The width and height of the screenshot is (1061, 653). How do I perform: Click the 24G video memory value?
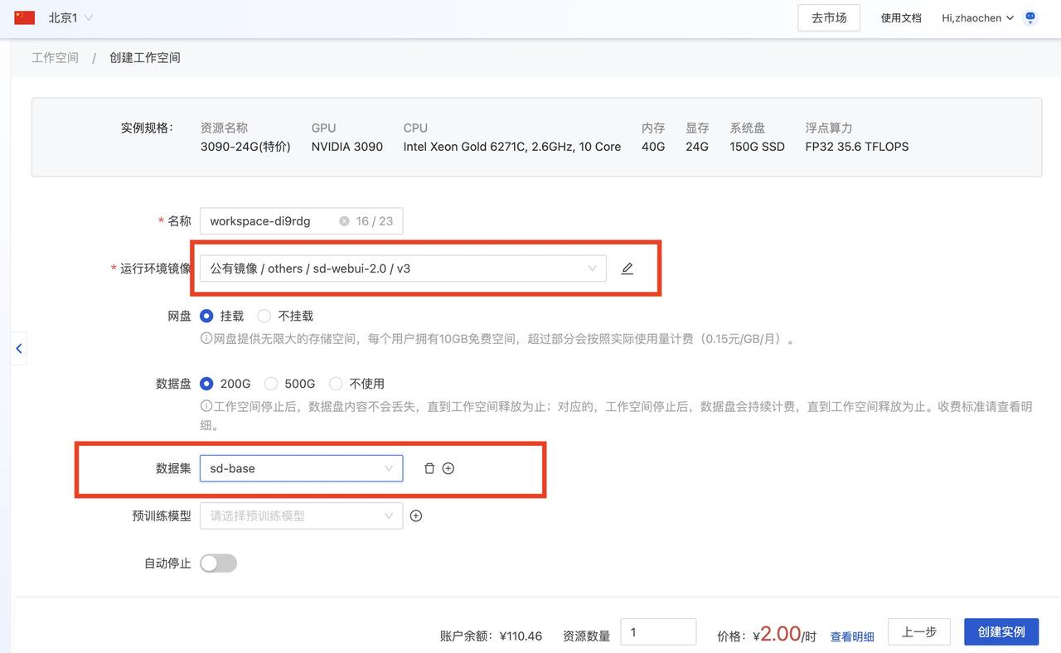(697, 147)
